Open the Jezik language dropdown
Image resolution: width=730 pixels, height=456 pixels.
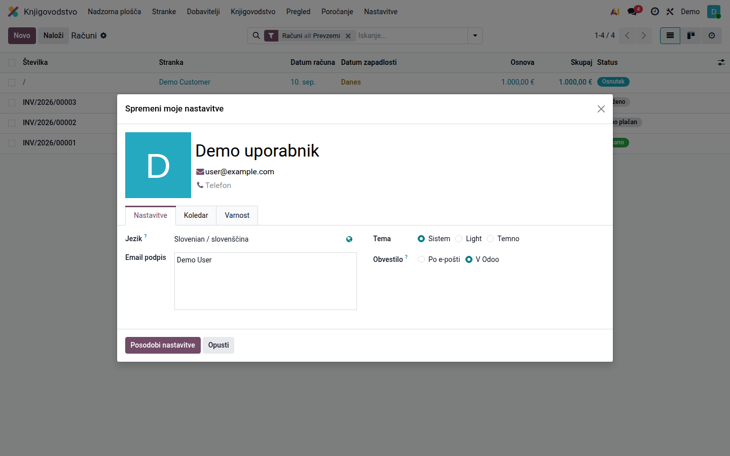(x=259, y=239)
